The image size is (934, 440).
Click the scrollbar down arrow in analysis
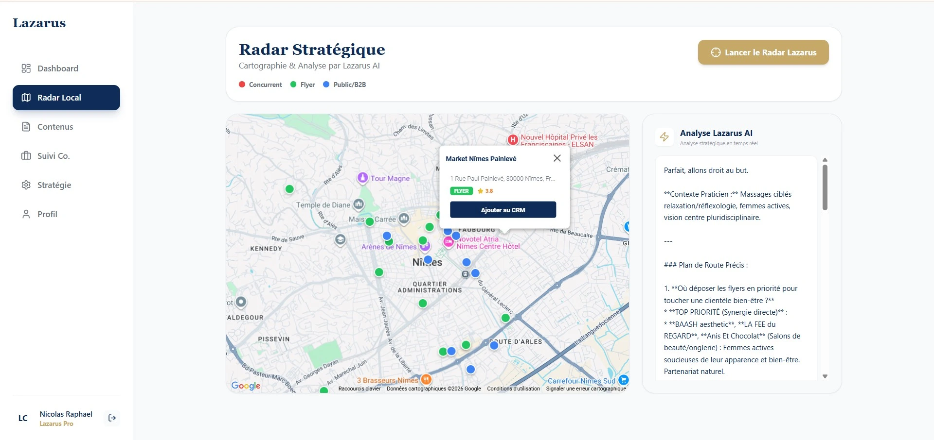(825, 376)
